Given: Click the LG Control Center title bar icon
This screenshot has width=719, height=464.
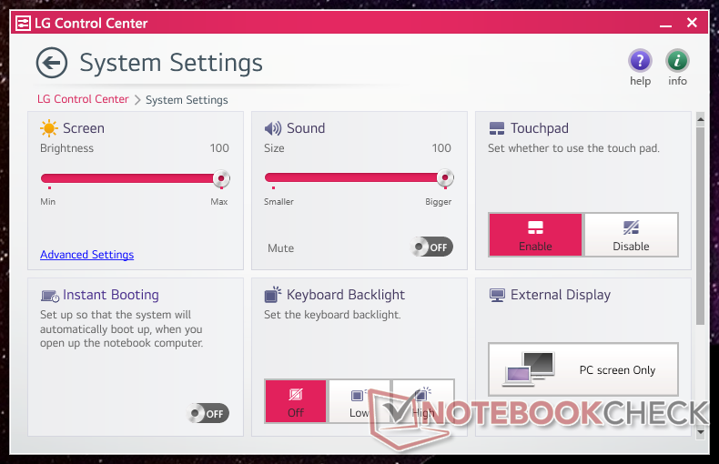Looking at the screenshot, I should [23, 23].
